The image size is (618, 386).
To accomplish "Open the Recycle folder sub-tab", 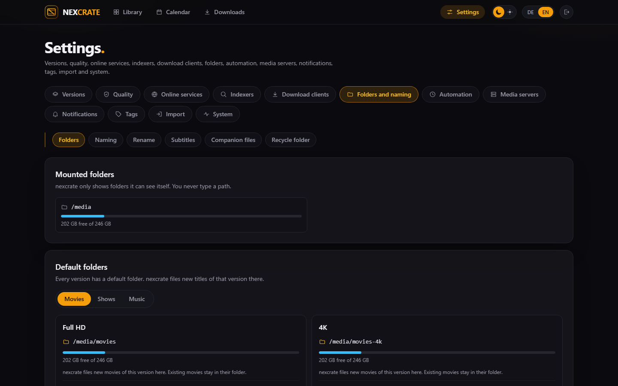I will [x=291, y=140].
